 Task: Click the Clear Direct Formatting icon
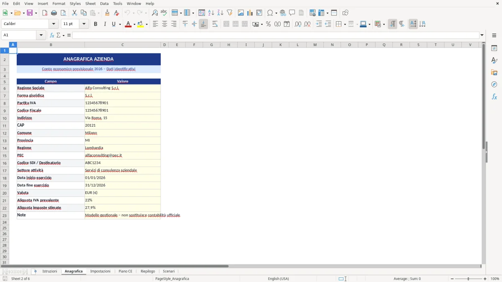[x=116, y=13]
